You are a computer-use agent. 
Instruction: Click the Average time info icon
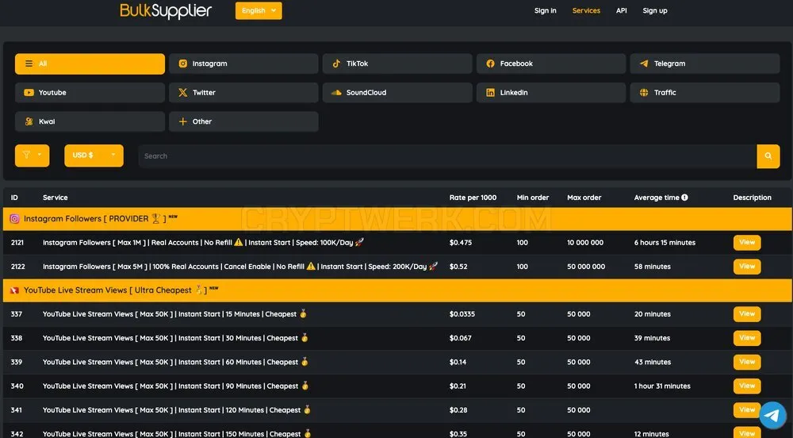point(684,198)
